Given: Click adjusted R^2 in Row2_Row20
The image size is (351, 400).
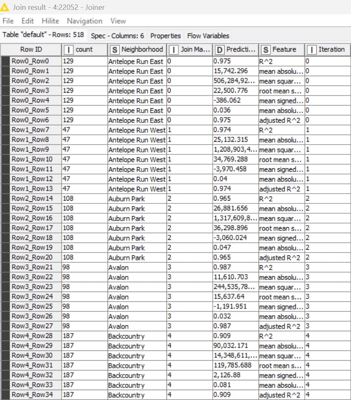Looking at the screenshot, I should (x=280, y=258).
